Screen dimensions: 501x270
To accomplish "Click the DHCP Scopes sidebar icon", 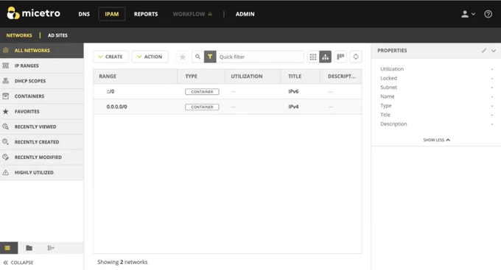I will point(5,81).
